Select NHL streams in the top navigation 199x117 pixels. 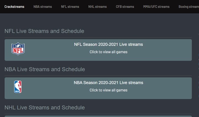(98, 7)
